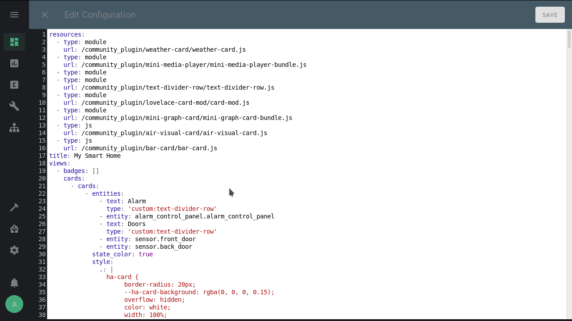This screenshot has height=321, width=572.
Task: Open Developer Tools hammer icon
Action: tap(14, 207)
